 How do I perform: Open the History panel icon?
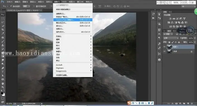coord(153,14)
